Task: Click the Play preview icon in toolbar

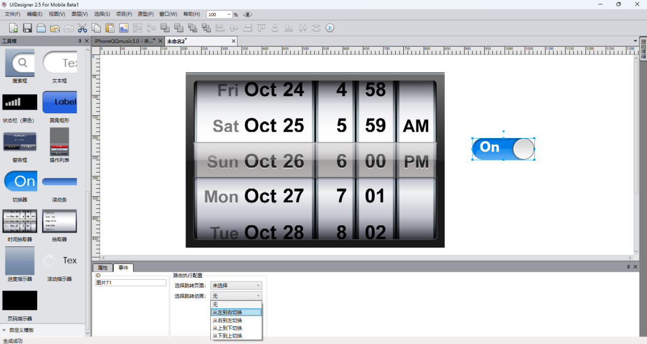Action: coord(330,27)
